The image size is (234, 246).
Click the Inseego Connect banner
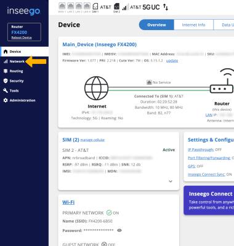coord(209,200)
